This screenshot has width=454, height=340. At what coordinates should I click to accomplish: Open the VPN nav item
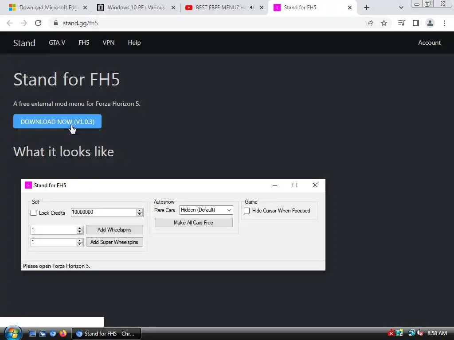click(x=109, y=42)
